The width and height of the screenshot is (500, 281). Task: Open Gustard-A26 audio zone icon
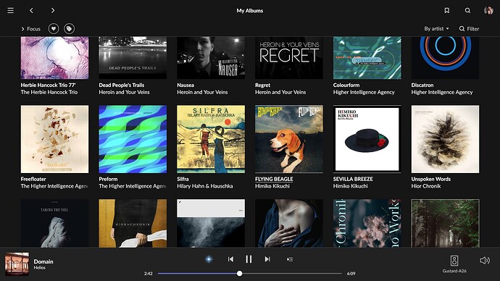click(x=454, y=260)
